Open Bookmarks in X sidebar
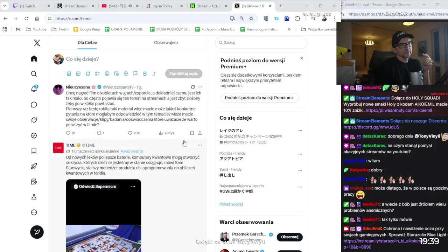Viewport: 448px width, 252px height. pos(34,151)
